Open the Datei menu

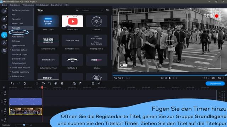(4, 5)
